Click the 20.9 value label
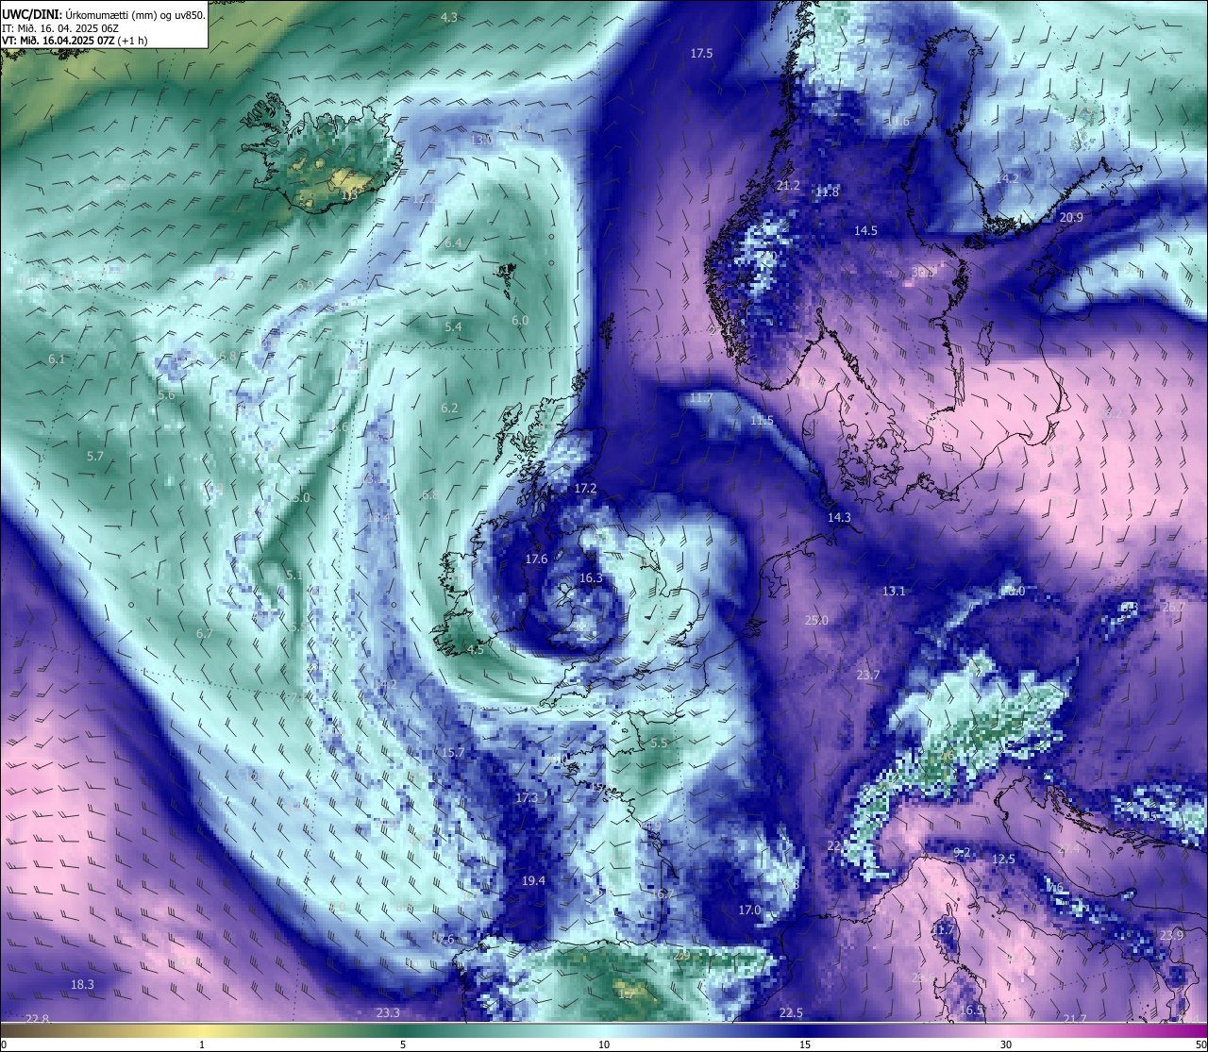Screen dimensions: 1208x1052 (1071, 217)
